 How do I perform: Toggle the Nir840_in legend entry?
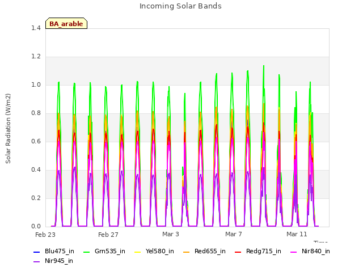[310, 252]
